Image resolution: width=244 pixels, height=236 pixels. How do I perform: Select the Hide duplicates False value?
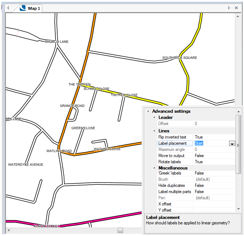tap(199, 185)
